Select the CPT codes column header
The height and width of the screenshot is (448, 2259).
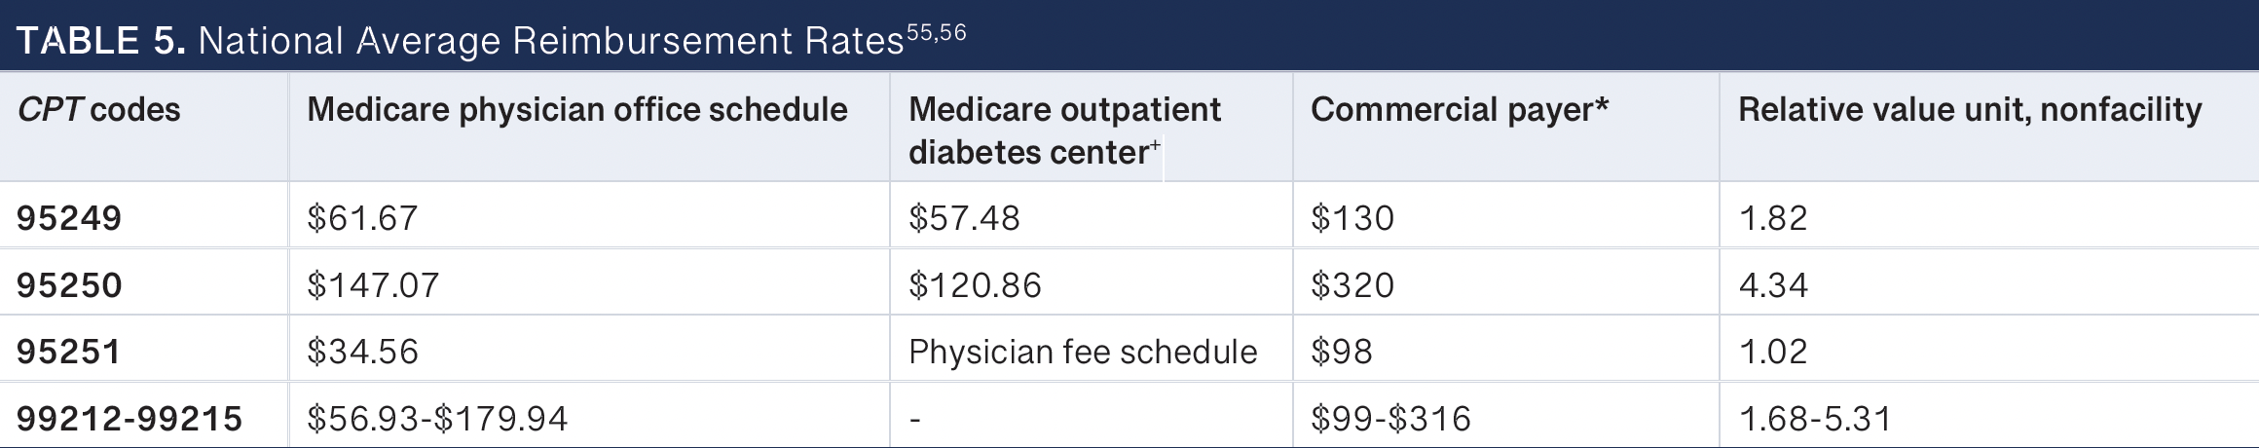point(98,109)
